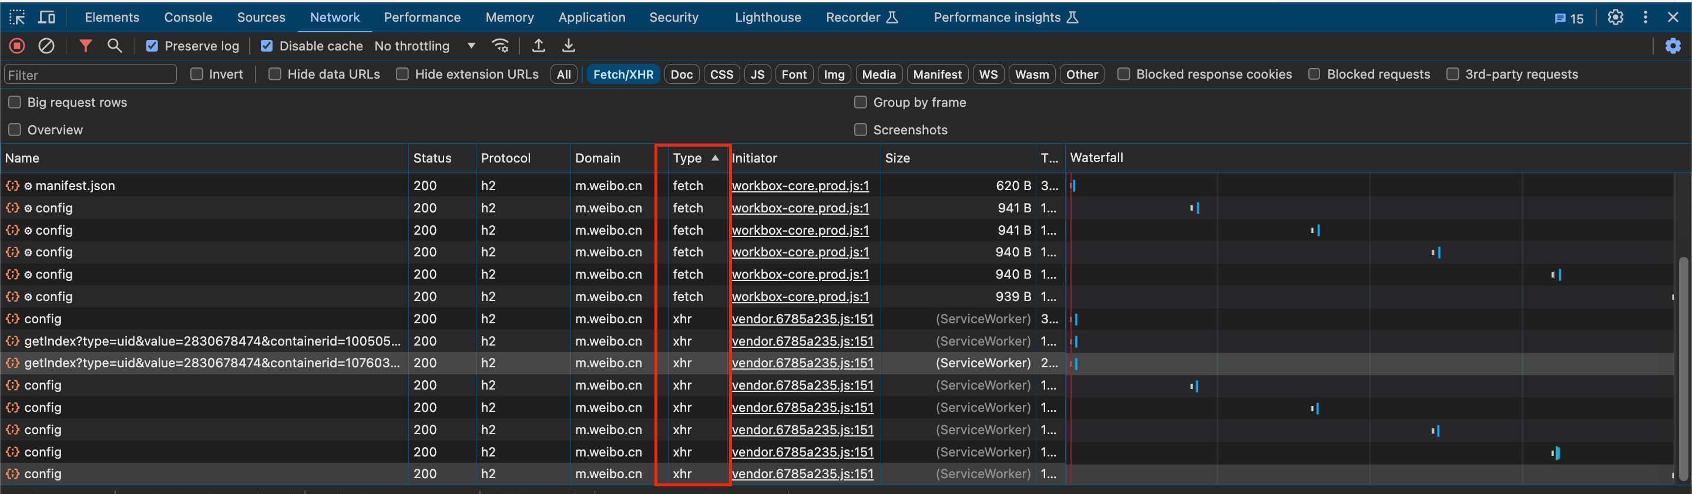Toggle the filter funnel icon
This screenshot has height=494, width=1692.
pos(85,46)
